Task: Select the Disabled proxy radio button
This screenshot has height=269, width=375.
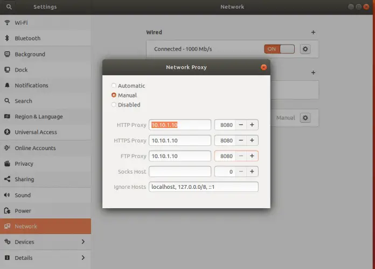Action: (x=114, y=105)
